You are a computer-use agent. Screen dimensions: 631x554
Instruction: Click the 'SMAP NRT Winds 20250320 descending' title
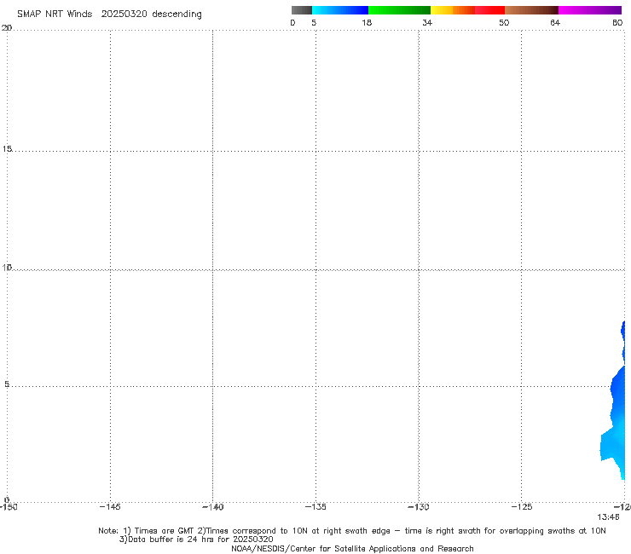pyautogui.click(x=109, y=14)
